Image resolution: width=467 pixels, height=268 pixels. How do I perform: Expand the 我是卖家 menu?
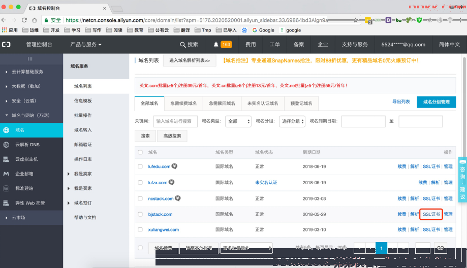click(80, 174)
